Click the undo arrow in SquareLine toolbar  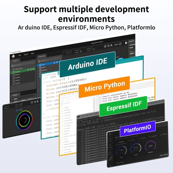tap(67, 53)
